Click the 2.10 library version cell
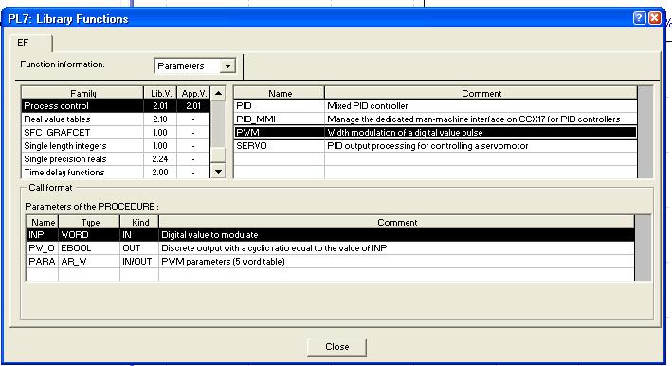Image resolution: width=672 pixels, height=366 pixels. click(x=160, y=119)
